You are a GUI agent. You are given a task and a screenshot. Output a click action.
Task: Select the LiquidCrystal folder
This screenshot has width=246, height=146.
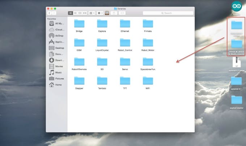[x=102, y=43]
